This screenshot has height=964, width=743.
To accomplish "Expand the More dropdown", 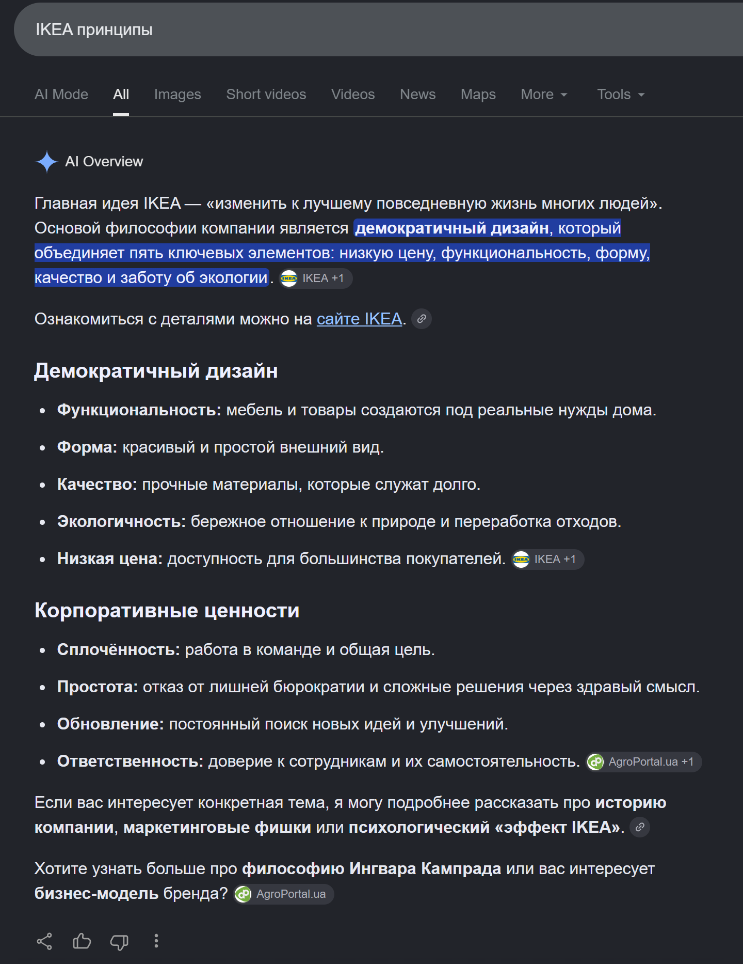I will coord(544,95).
